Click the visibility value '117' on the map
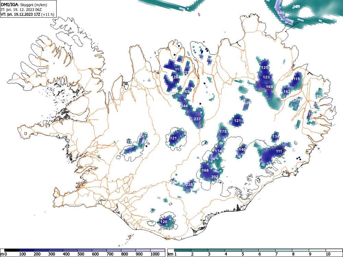The width and height of the screenshot is (343, 257). (x=178, y=69)
